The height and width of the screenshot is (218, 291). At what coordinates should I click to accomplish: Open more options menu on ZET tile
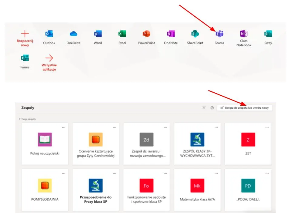[267, 127]
